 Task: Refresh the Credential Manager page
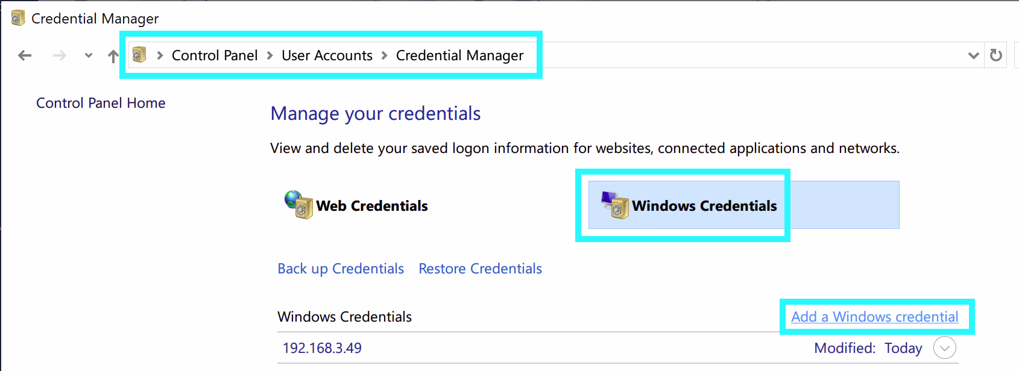click(996, 55)
